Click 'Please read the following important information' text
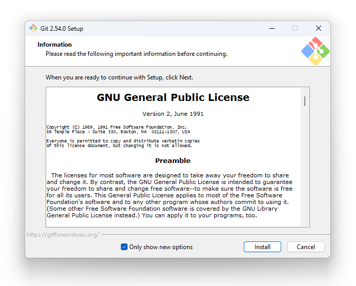356x286 pixels. (136, 54)
